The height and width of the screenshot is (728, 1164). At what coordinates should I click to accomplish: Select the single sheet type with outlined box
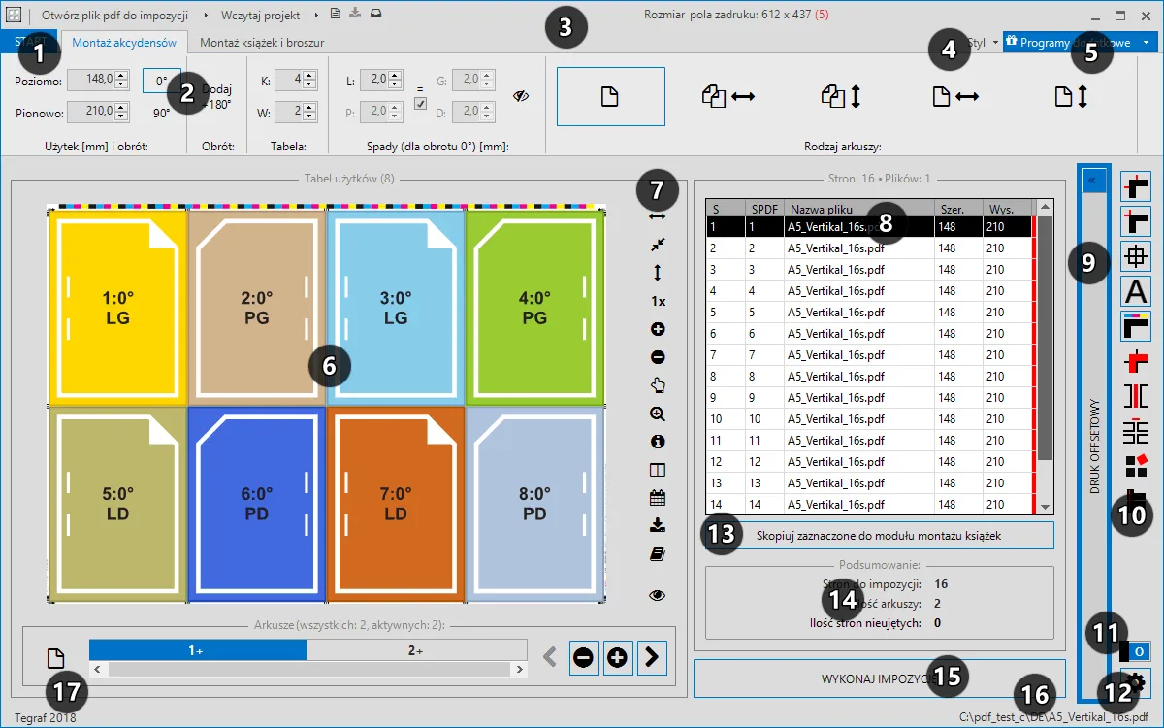point(609,96)
